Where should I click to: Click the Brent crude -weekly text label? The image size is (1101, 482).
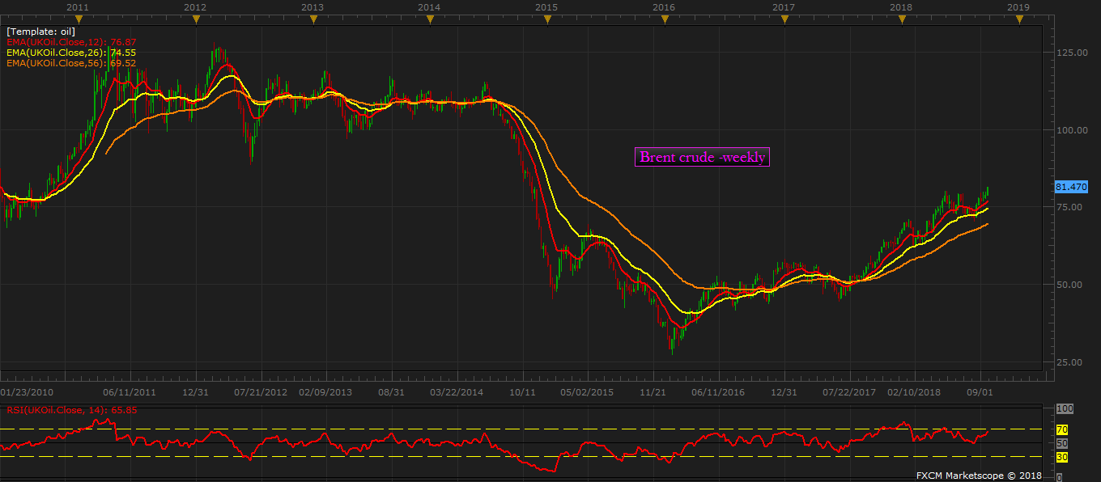point(703,158)
